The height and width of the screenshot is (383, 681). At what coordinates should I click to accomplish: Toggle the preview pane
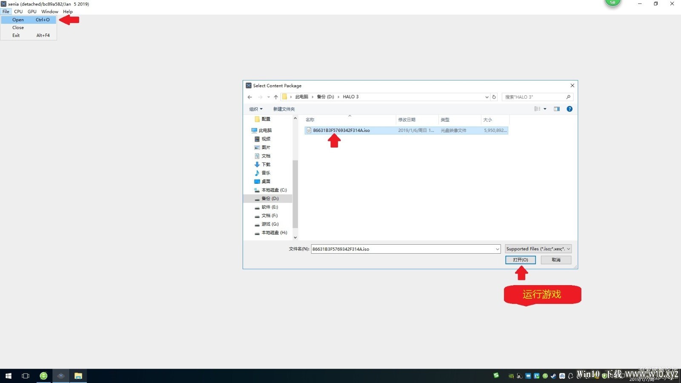(557, 109)
